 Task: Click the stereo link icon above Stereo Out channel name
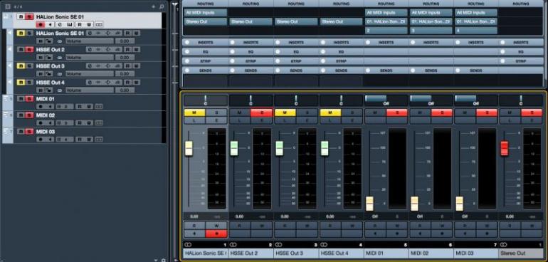click(x=504, y=245)
